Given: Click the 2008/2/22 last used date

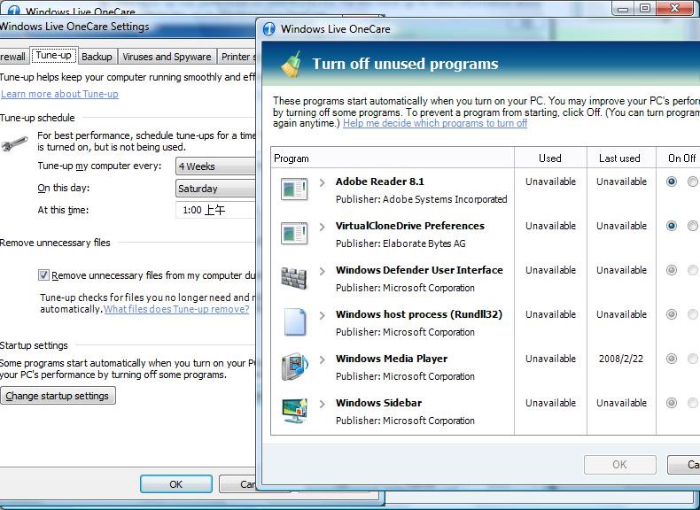Looking at the screenshot, I should click(621, 359).
